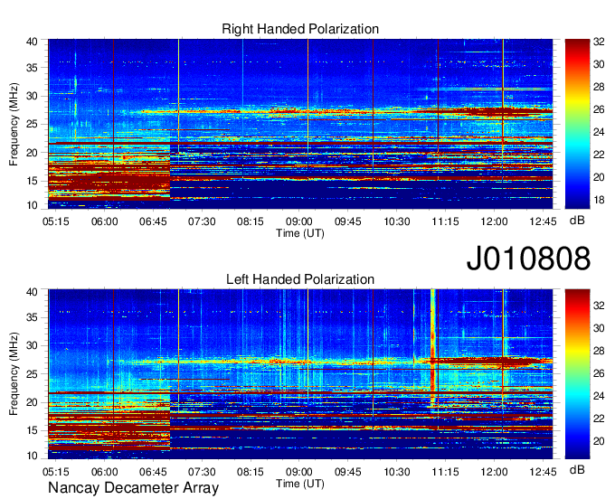Click the "Right Handed Polarization" plot title
The height and width of the screenshot is (499, 615).
pos(300,29)
